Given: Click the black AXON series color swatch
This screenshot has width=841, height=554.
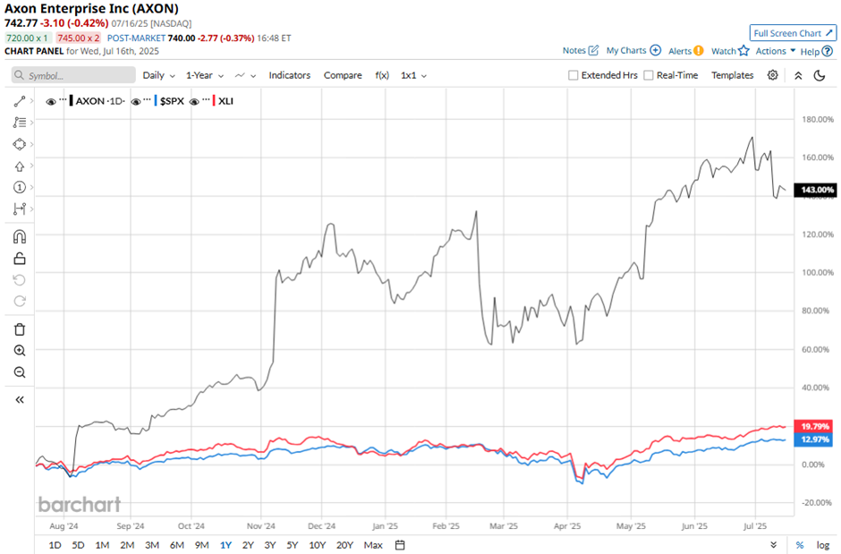Looking at the screenshot, I should pyautogui.click(x=72, y=101).
